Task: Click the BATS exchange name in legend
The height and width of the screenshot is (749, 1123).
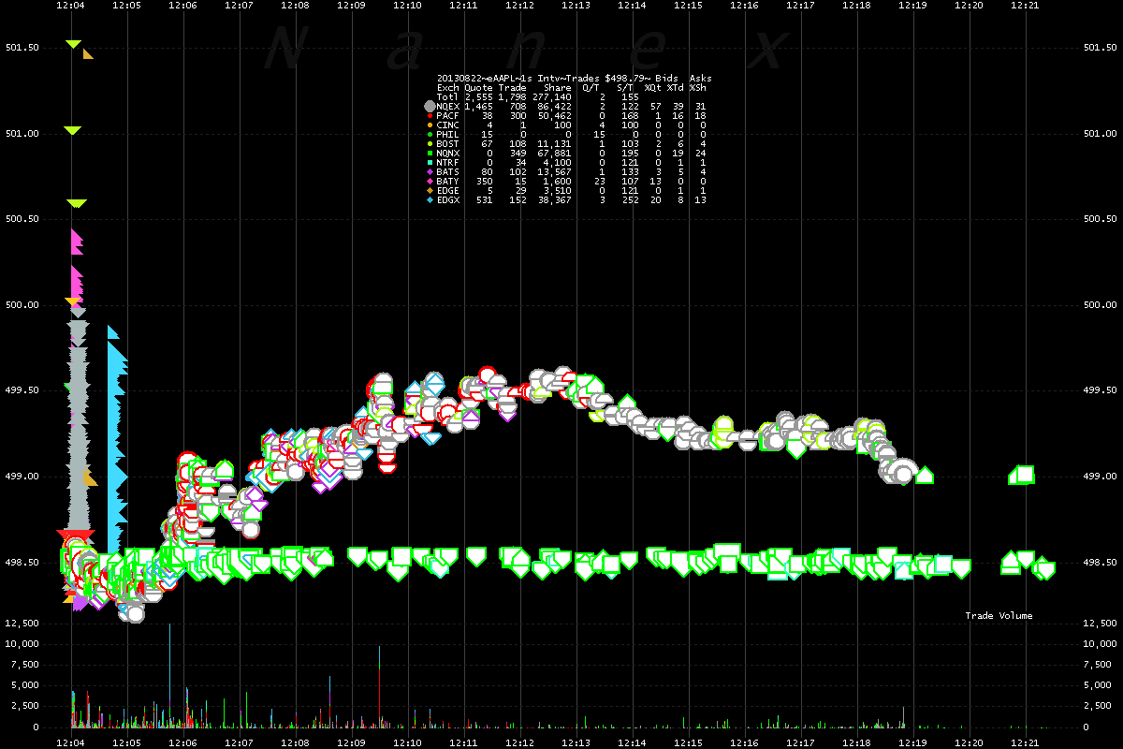Action: pyautogui.click(x=448, y=171)
